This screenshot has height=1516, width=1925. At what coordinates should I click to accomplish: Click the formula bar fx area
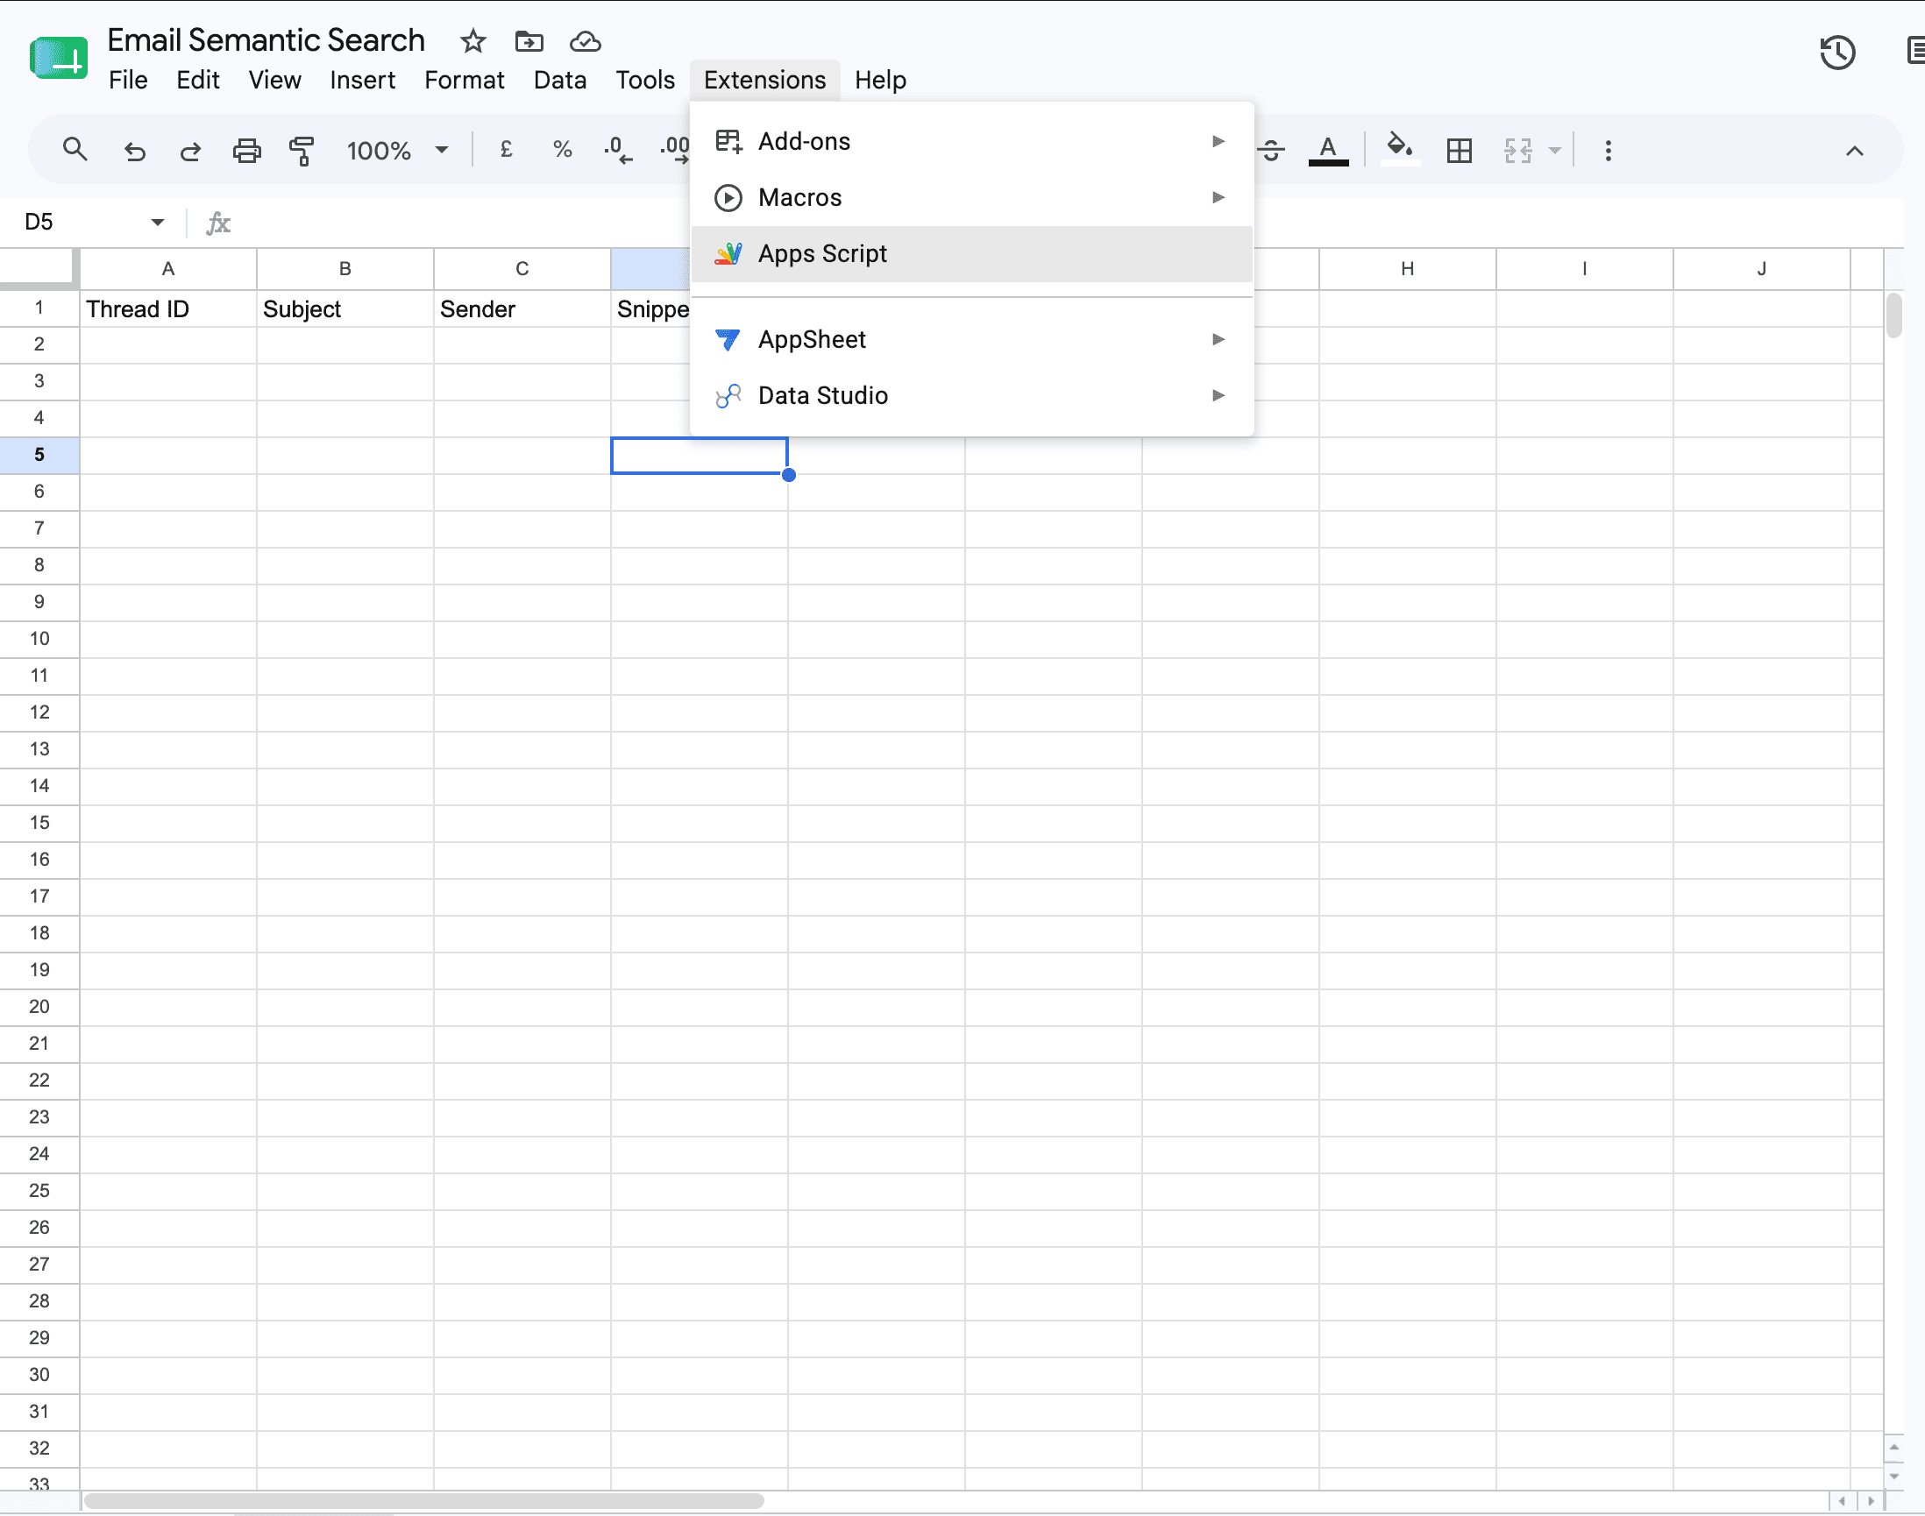coord(218,223)
